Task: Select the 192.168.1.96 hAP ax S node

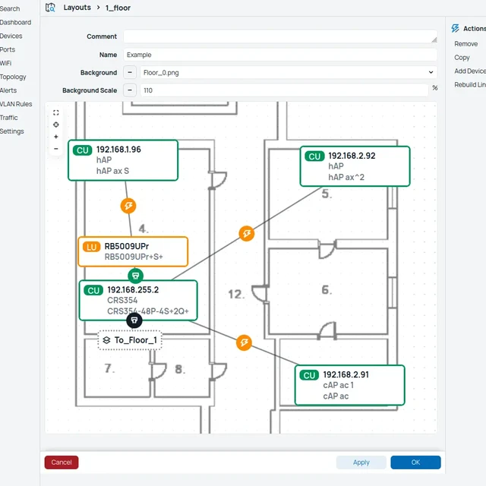Action: click(x=123, y=160)
